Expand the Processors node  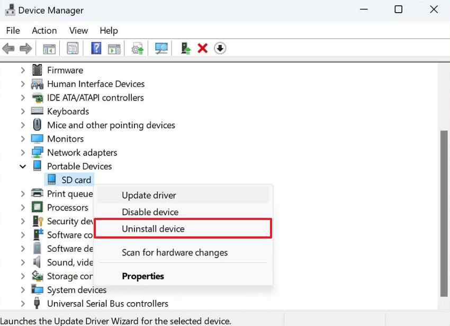pyautogui.click(x=23, y=207)
